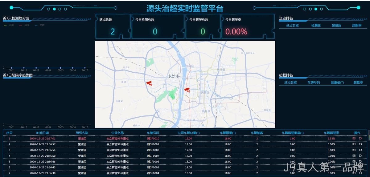370x177 pixels.
Task: Open the 站点总数 stat card
Action: [113, 26]
